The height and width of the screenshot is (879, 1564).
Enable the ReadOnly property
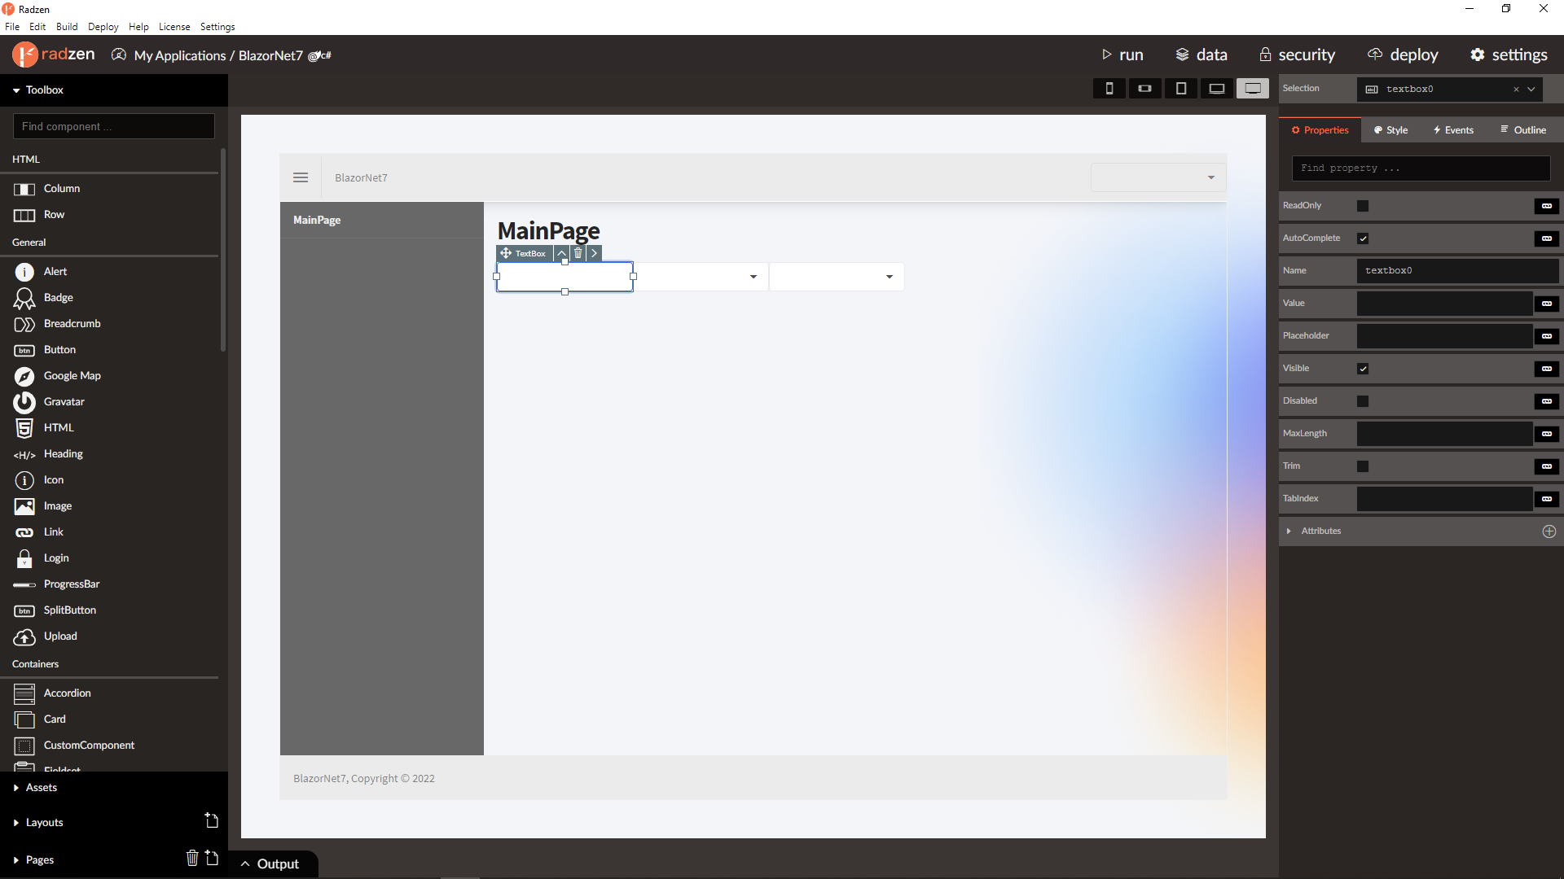coord(1363,206)
